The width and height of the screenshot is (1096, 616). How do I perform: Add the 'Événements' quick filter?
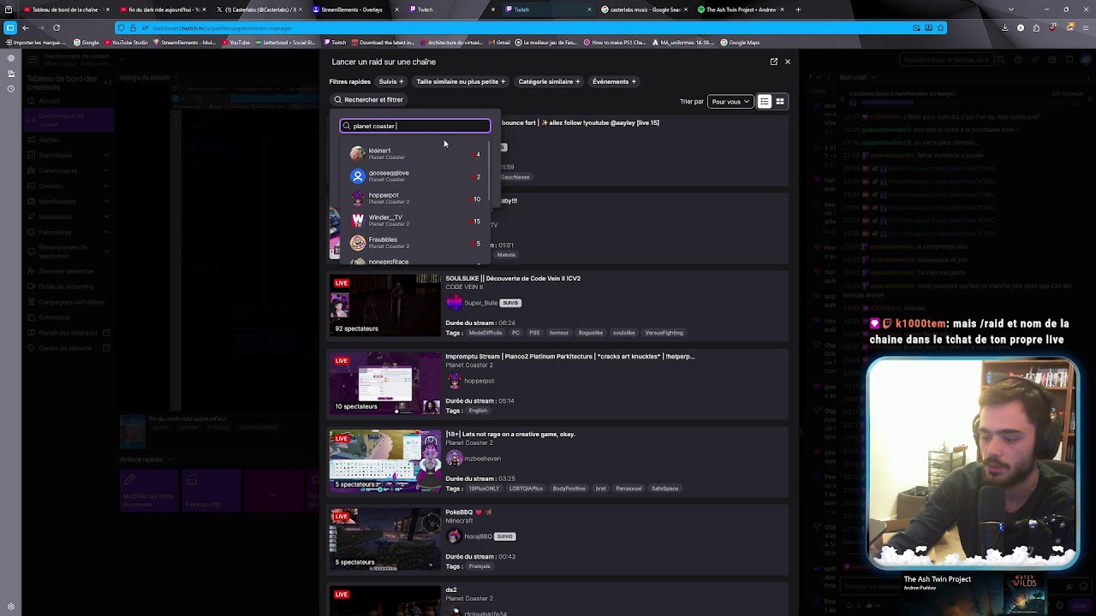click(614, 81)
